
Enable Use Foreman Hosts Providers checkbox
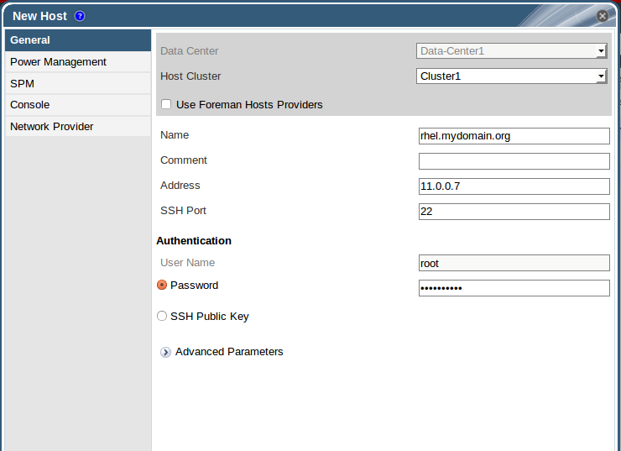pos(166,105)
